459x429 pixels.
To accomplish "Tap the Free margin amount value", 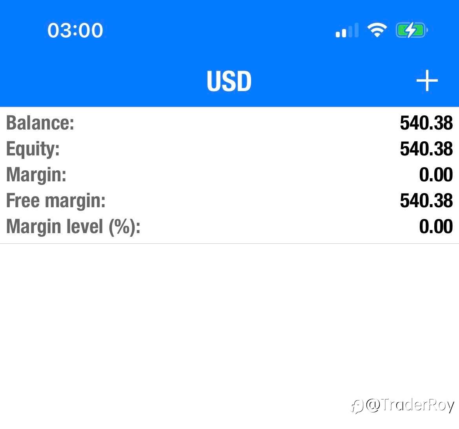I will [x=426, y=201].
